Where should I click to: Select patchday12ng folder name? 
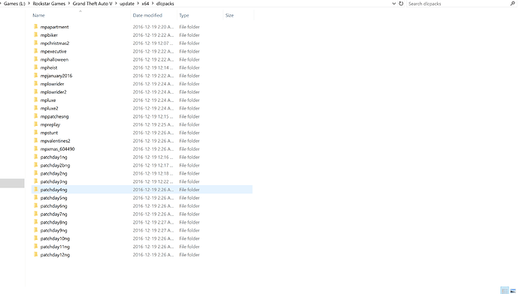click(55, 255)
